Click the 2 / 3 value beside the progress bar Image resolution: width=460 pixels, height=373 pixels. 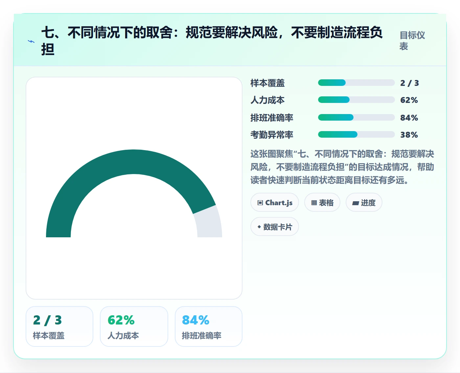pyautogui.click(x=409, y=83)
